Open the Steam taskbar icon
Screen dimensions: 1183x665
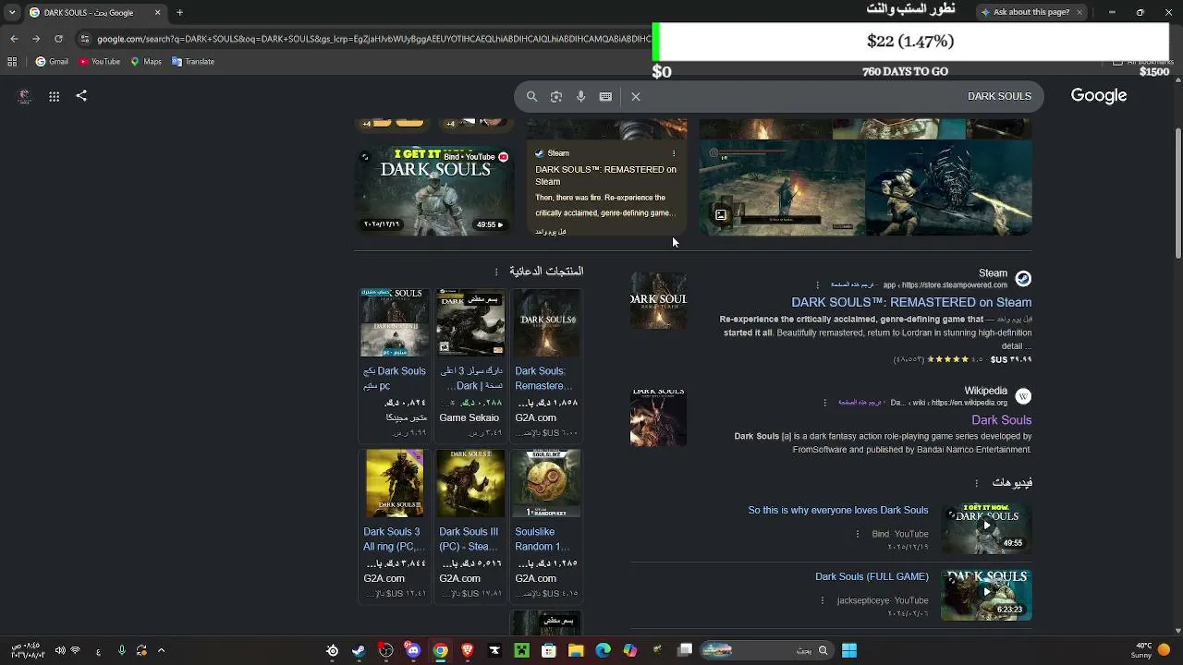click(359, 650)
